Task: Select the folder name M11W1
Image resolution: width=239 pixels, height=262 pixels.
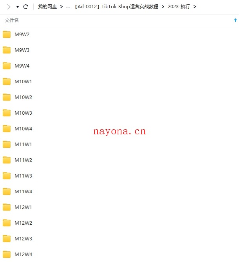Action: tap(23, 145)
